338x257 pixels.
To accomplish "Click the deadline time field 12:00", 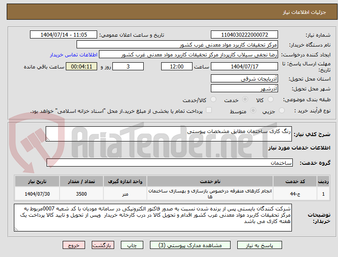I will (x=177, y=66).
